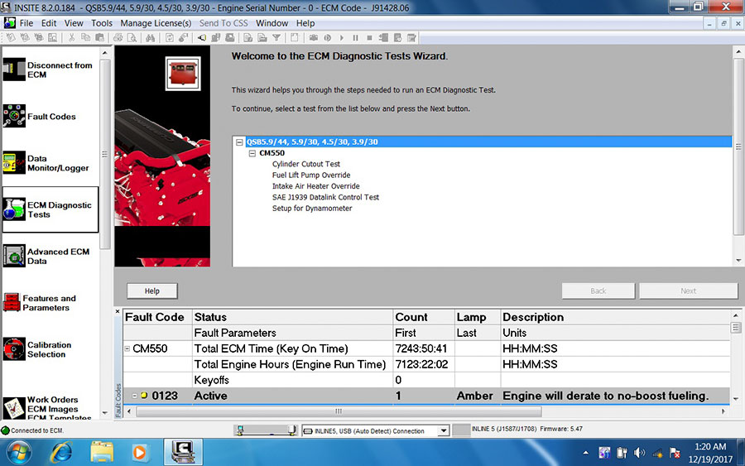Select Cylinder Cutout Test from the list
The width and height of the screenshot is (745, 466).
point(306,164)
